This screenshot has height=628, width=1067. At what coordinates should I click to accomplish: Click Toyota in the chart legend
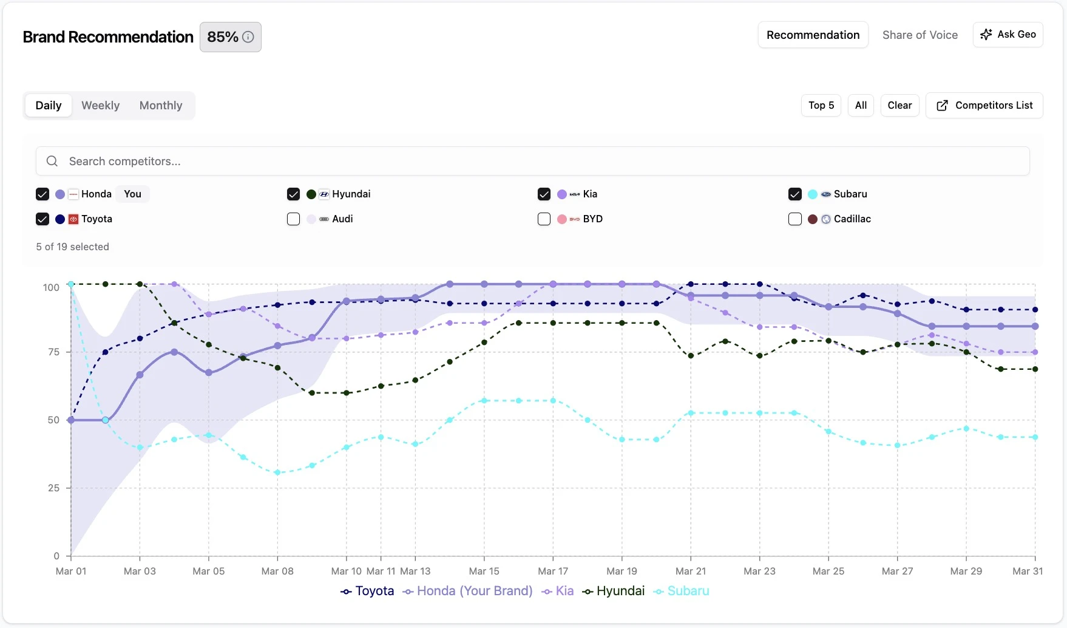click(x=367, y=591)
